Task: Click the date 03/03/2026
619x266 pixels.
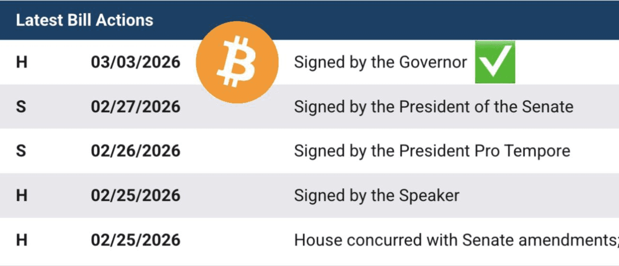Action: click(135, 62)
